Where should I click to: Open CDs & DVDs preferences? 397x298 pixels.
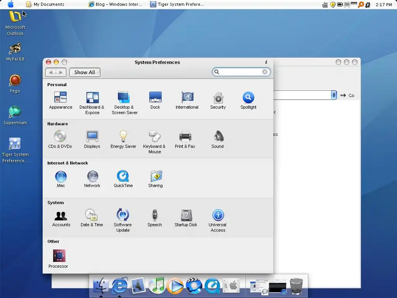click(x=60, y=139)
